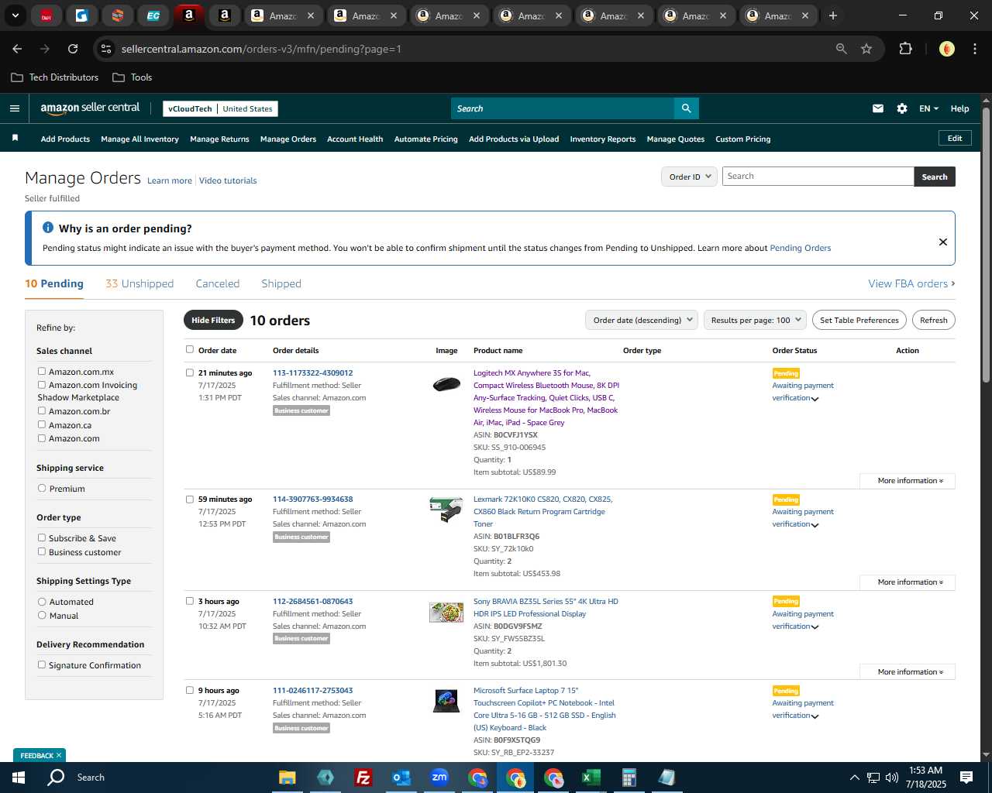Select the Automated shipping settings radio
This screenshot has width=992, height=793.
coord(42,602)
